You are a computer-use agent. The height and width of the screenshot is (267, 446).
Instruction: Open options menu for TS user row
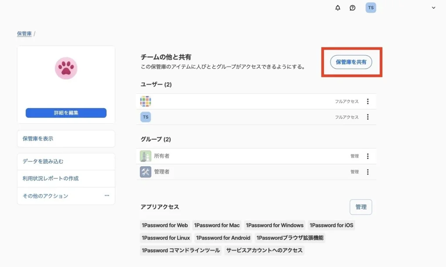pos(368,117)
